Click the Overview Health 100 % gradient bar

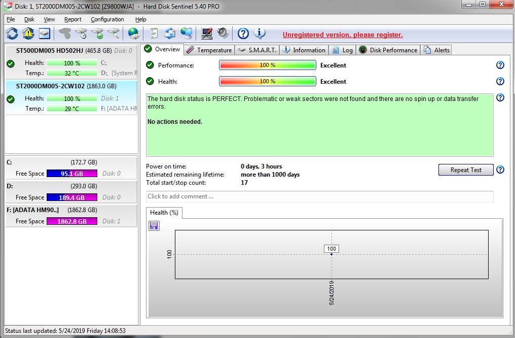point(267,81)
